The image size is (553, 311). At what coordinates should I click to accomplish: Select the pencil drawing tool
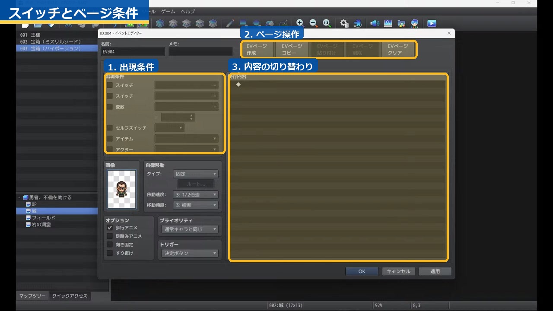click(230, 23)
